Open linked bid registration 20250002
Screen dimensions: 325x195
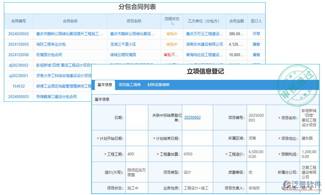click(192, 117)
